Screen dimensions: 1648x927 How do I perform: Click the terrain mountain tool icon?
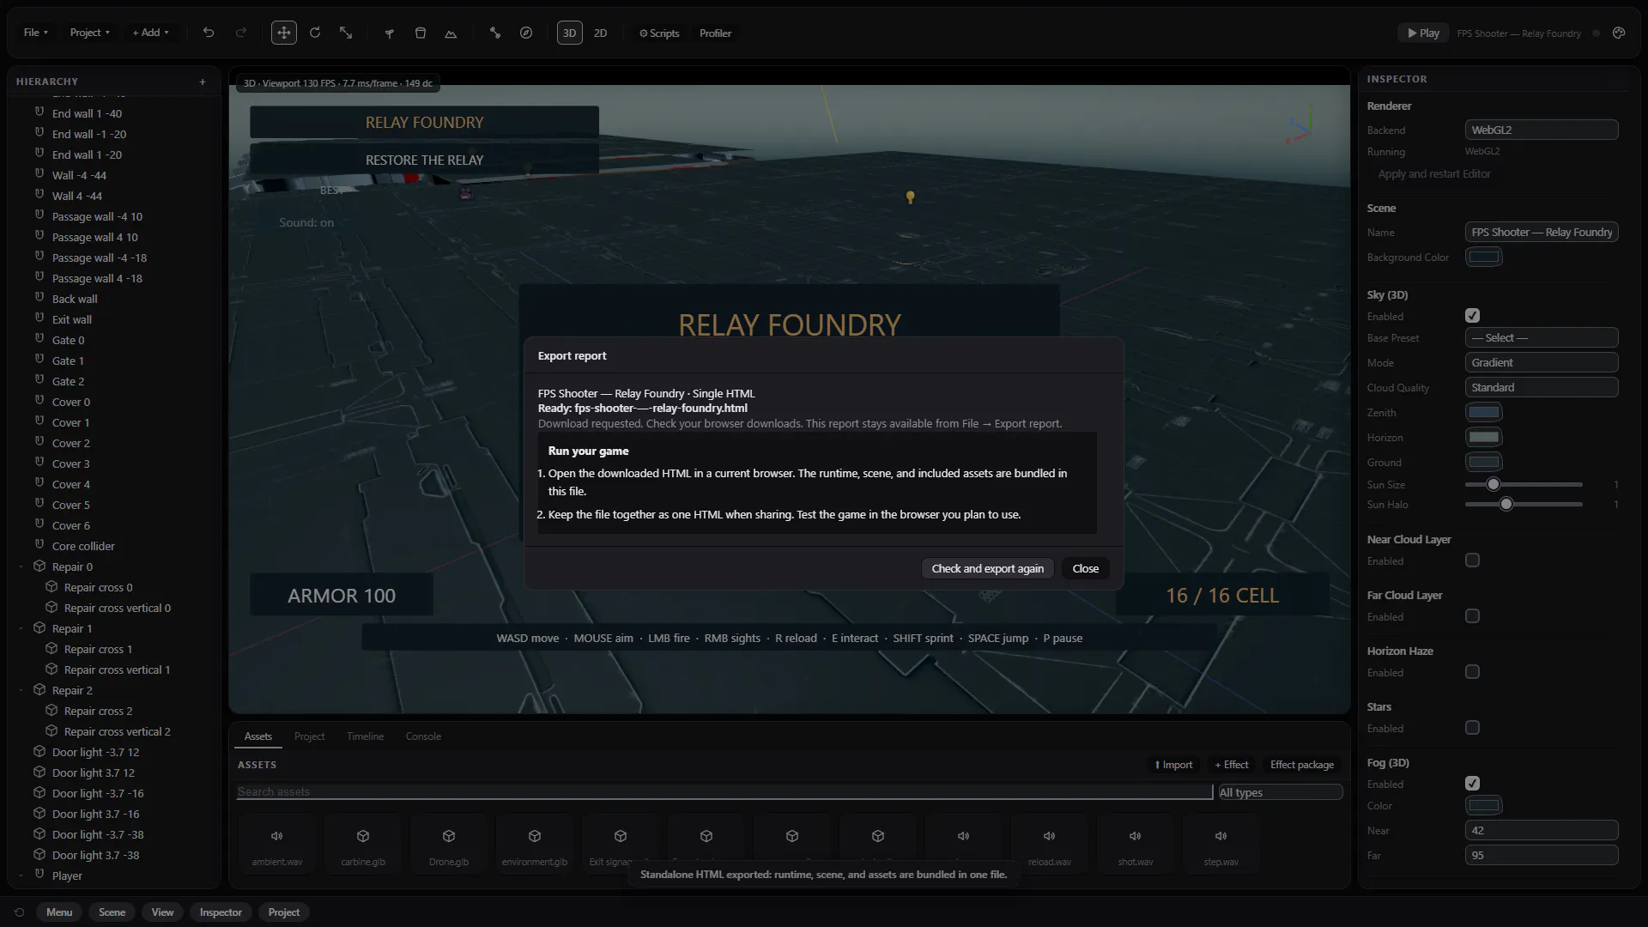[x=451, y=33]
